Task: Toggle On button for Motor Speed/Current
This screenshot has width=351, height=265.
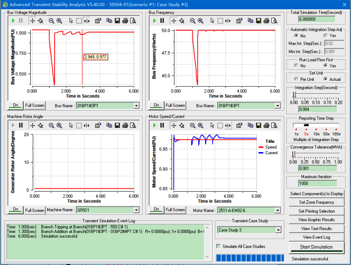Action: (x=156, y=209)
